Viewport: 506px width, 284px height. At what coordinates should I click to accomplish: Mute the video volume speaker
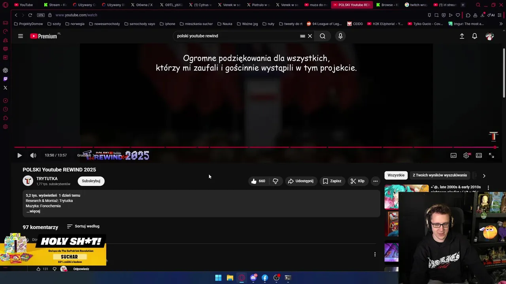tap(33, 155)
